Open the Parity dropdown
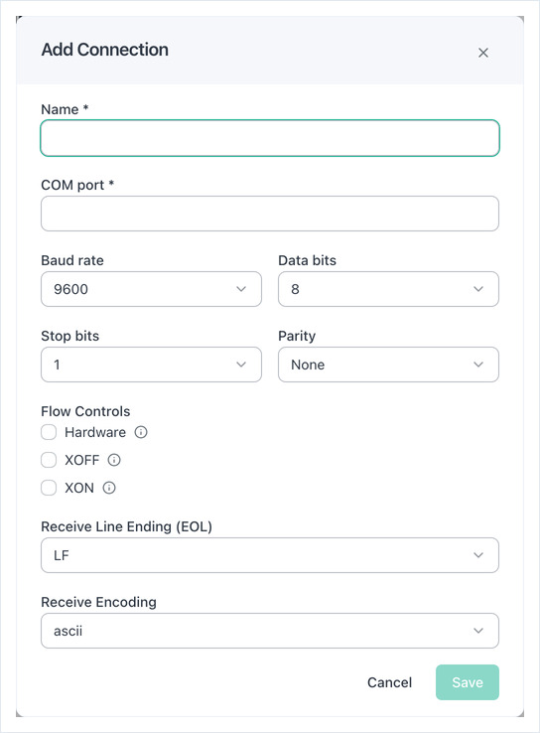The image size is (540, 733). click(389, 365)
